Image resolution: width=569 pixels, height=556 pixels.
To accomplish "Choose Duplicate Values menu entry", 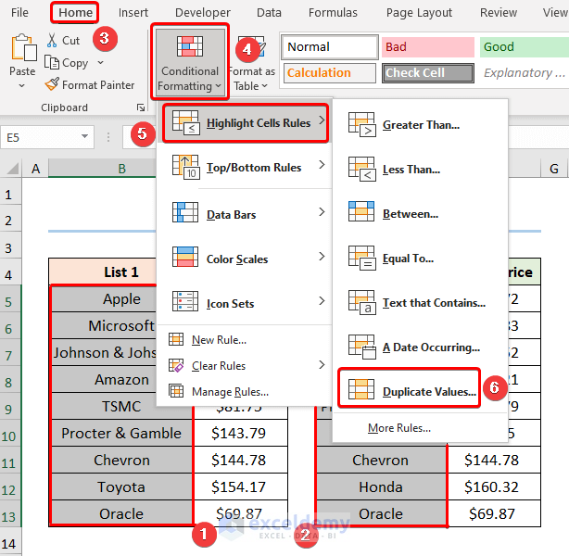I will coord(409,389).
